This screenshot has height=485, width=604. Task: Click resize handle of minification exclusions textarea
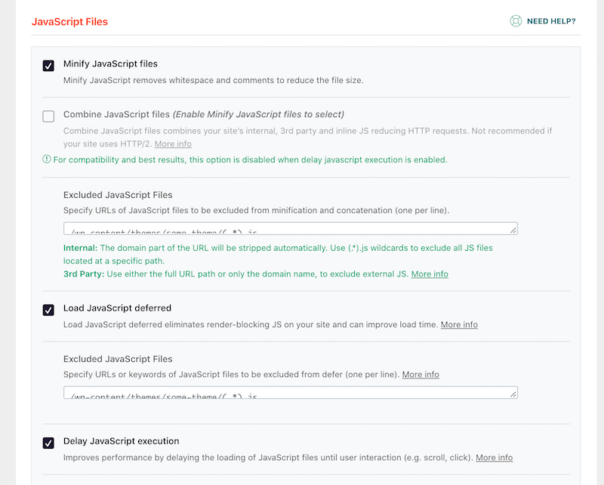click(513, 230)
